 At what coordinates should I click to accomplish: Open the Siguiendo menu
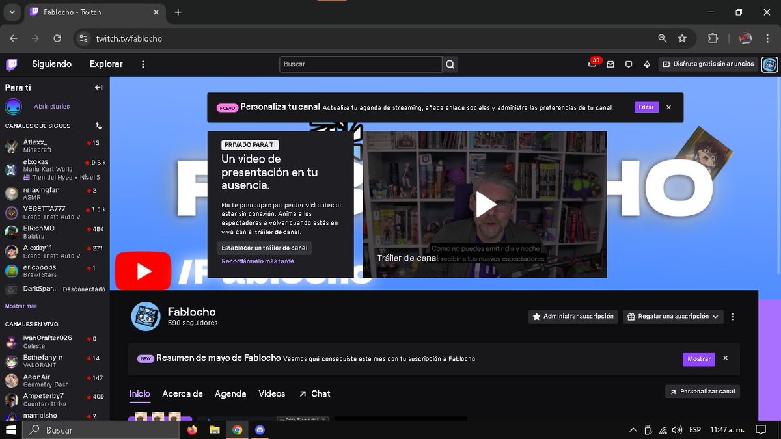[52, 64]
